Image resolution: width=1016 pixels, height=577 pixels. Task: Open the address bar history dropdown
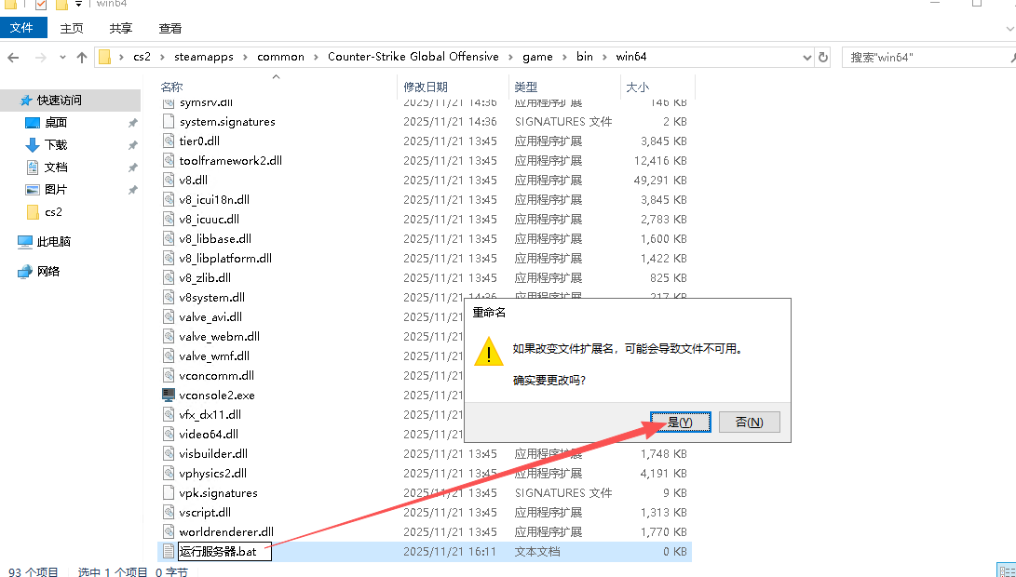point(806,58)
